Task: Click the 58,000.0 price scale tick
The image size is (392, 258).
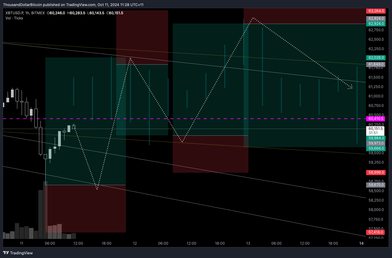Action: [x=376, y=210]
